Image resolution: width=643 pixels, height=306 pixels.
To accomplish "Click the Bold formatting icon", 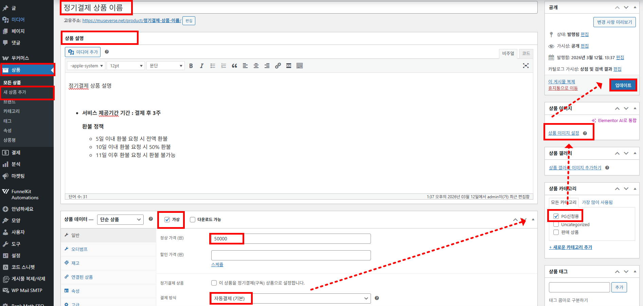I will click(191, 66).
